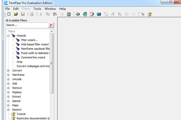The image size is (181, 120).
Task: Click into the Search... filter field
Action: [27, 25]
